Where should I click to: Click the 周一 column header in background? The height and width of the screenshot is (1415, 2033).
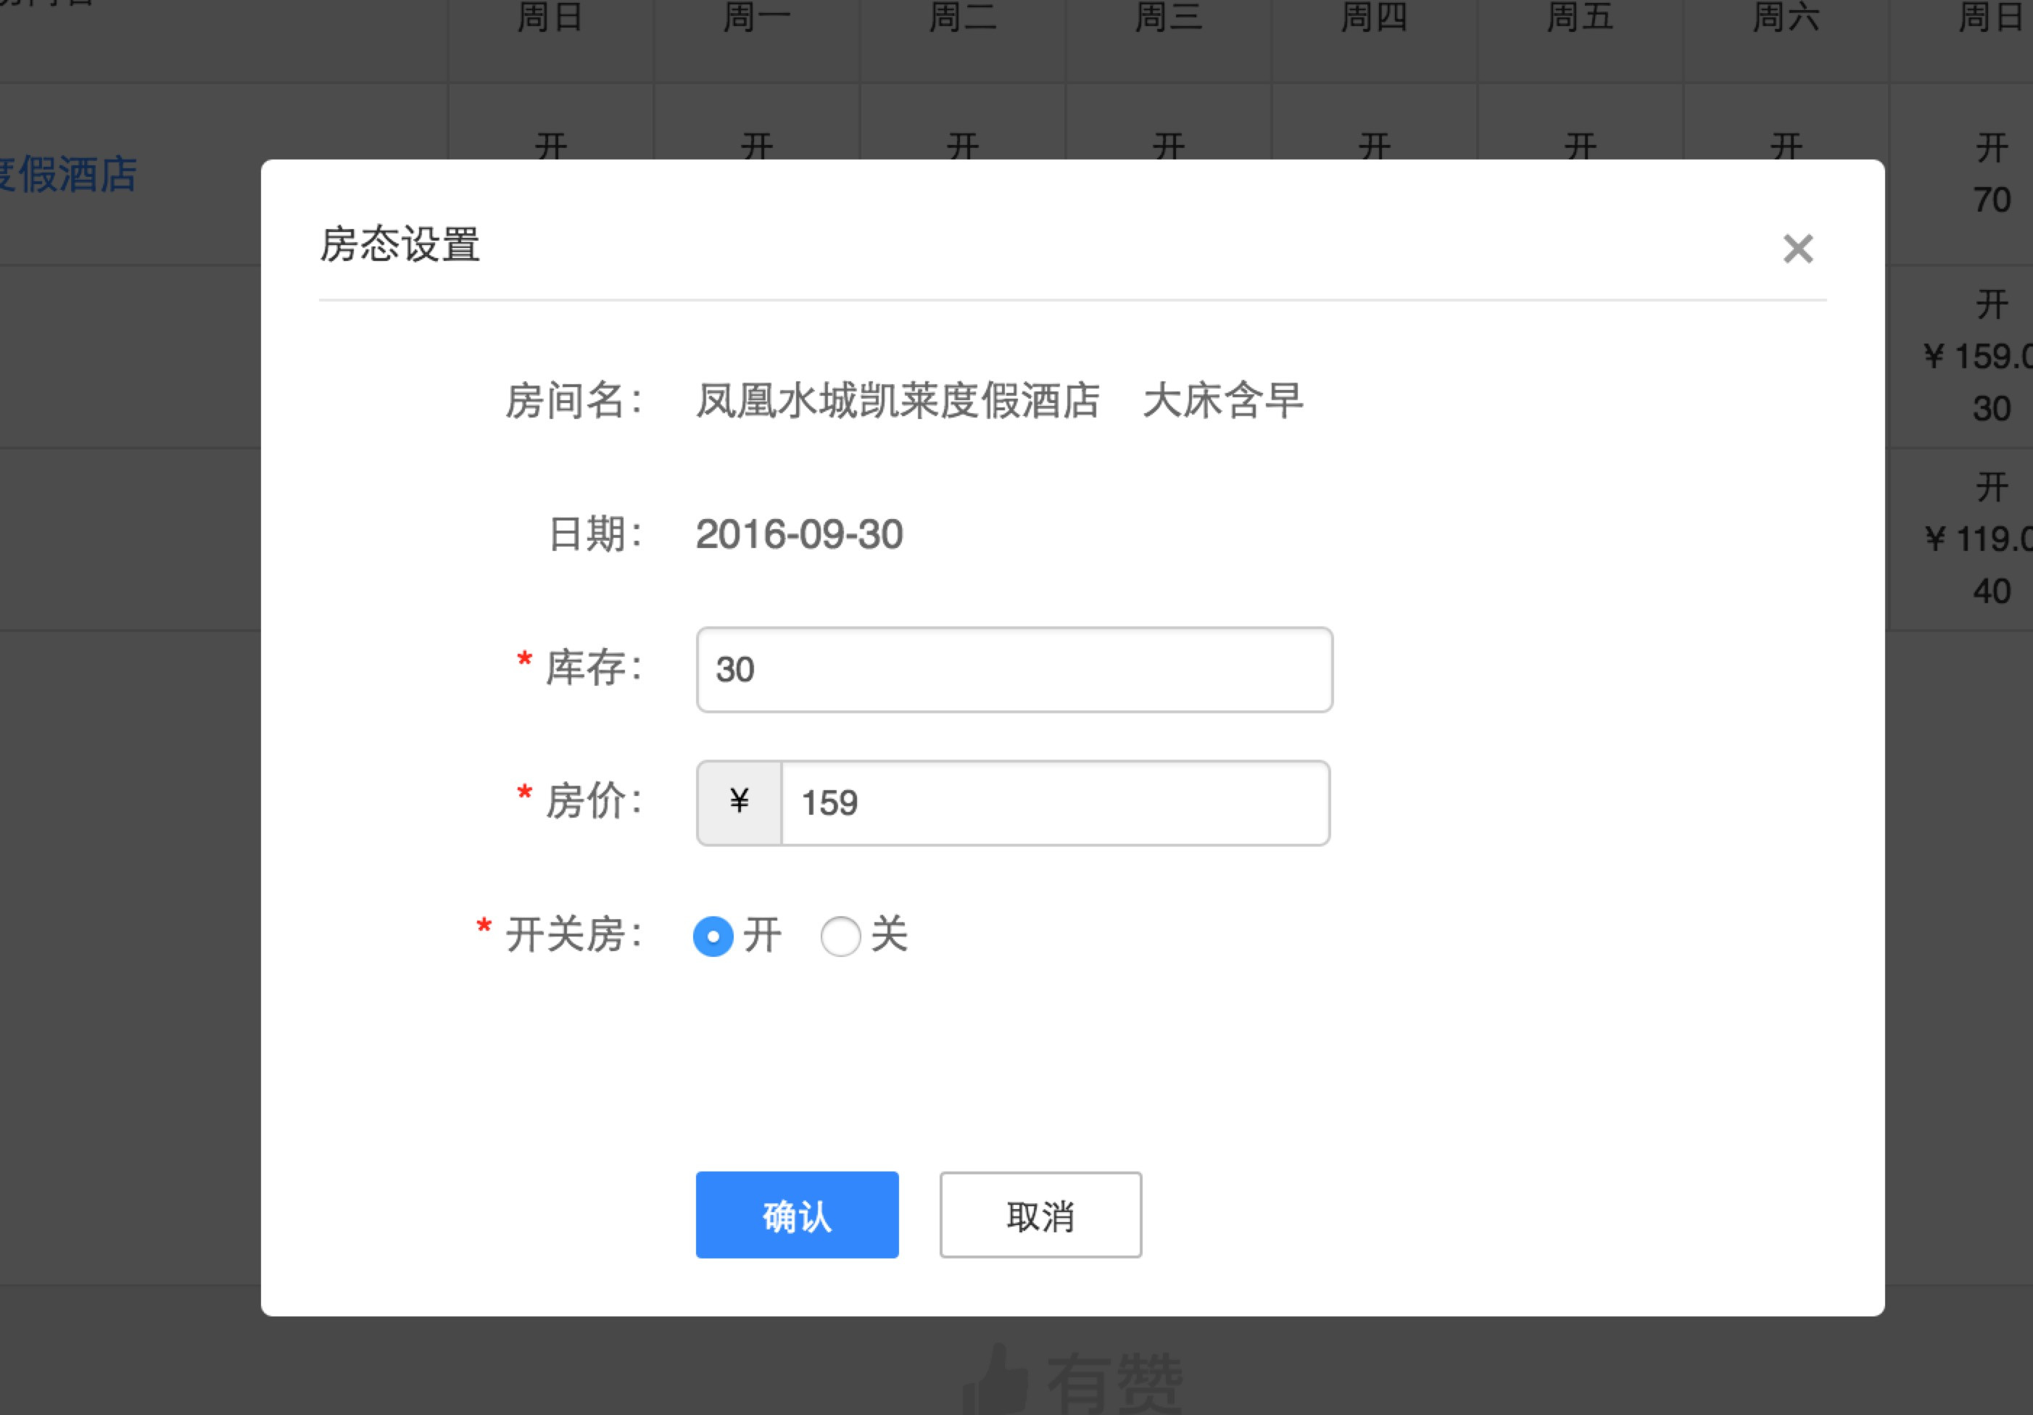click(x=757, y=17)
